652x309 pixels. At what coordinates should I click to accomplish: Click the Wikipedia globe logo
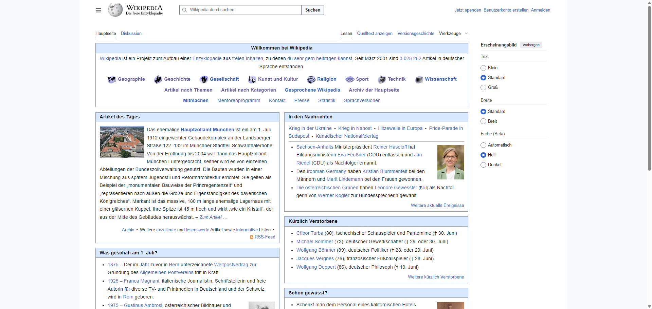[x=115, y=10]
